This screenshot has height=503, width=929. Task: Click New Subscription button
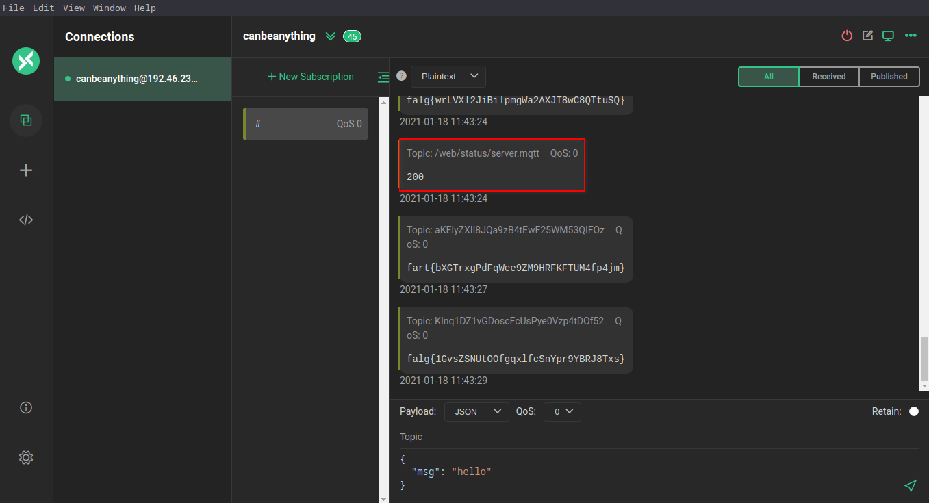(310, 77)
